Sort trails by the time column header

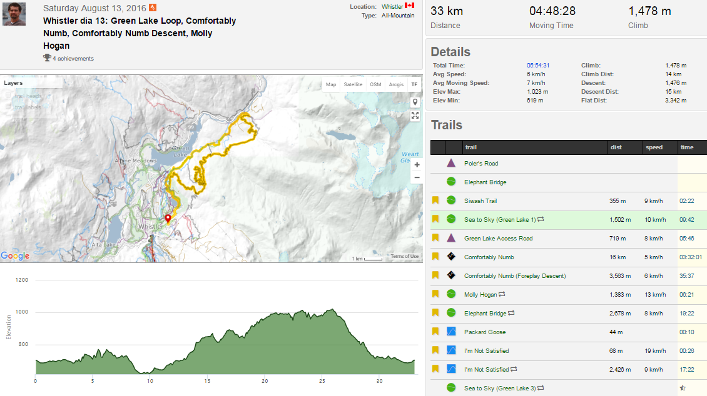[x=687, y=147]
